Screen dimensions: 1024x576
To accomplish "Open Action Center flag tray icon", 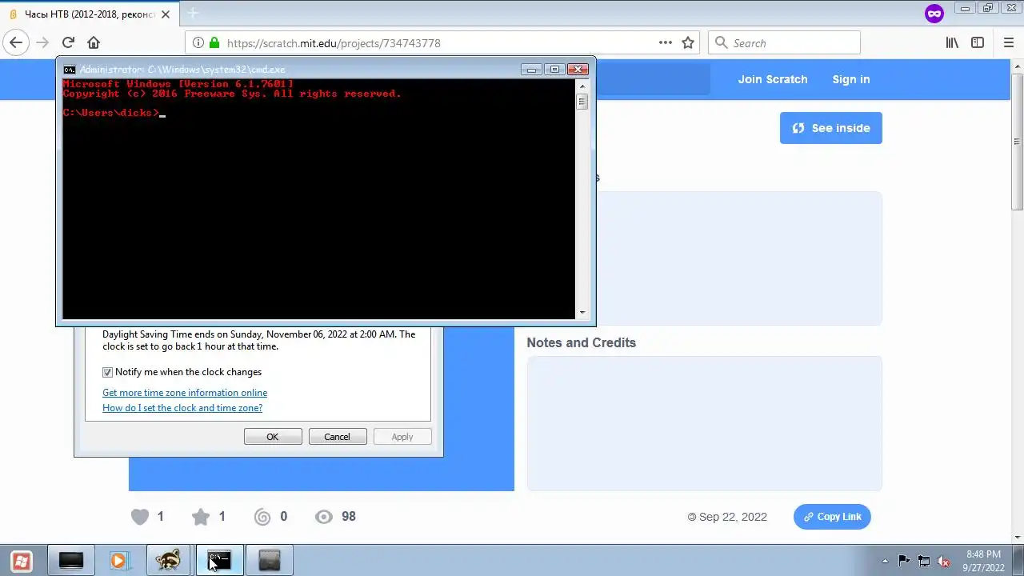I will [904, 561].
